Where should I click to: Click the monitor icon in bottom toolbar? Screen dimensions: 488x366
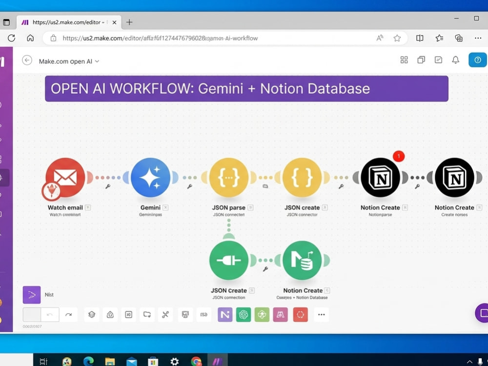(185, 315)
